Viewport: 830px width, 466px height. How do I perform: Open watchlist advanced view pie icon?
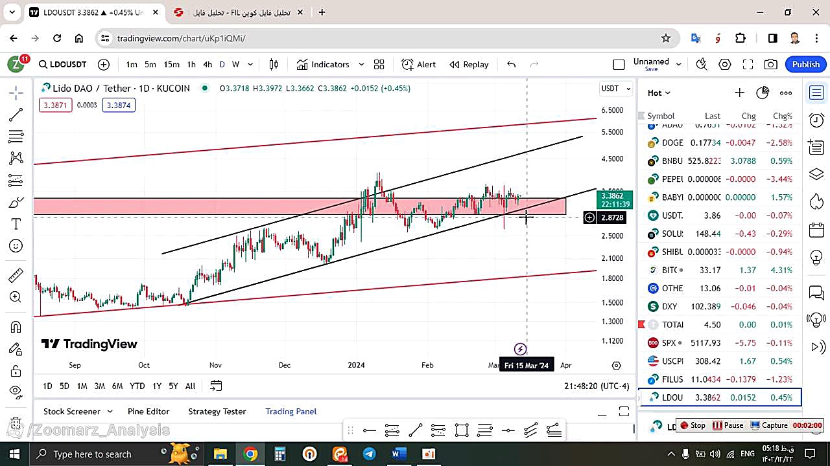click(763, 93)
